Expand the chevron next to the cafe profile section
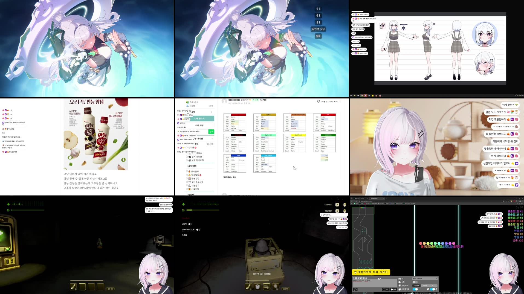The height and width of the screenshot is (294, 524). point(212,112)
